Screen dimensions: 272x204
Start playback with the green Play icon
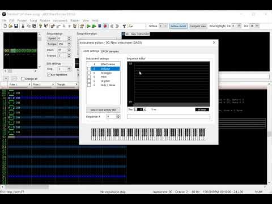click(x=88, y=26)
